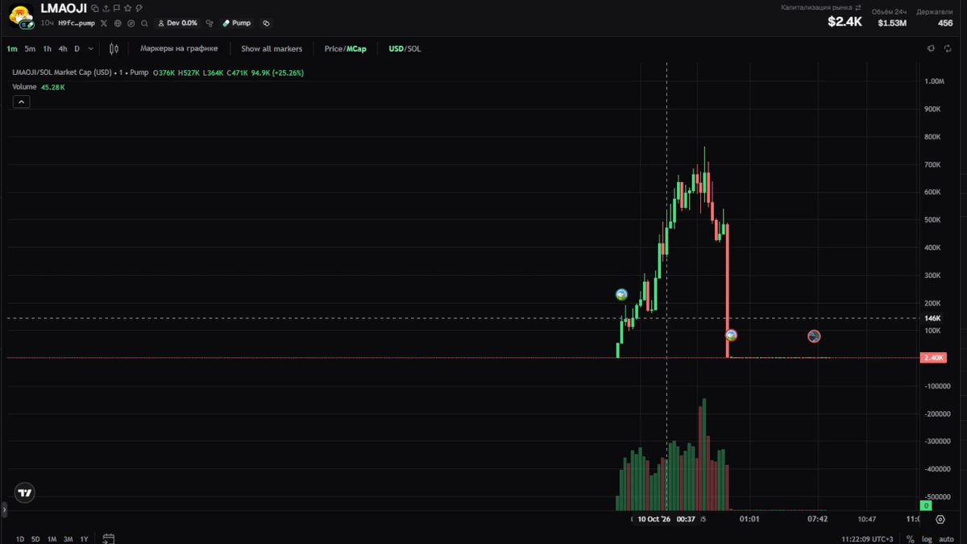Copy the H9fc…pump contract address
The image size is (967, 544).
point(77,23)
